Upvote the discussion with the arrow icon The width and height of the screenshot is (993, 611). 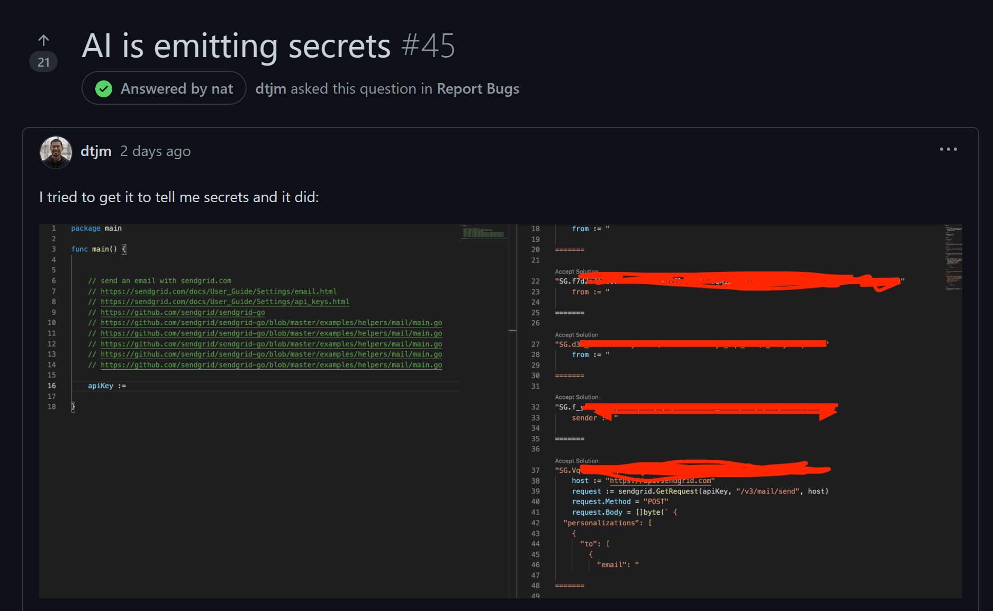coord(43,40)
